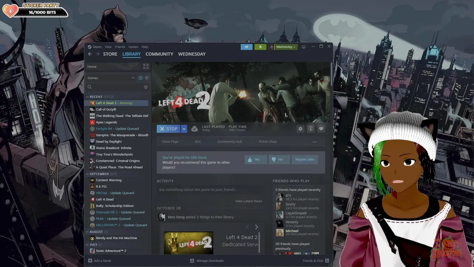Open the Add a Game plus icon
This screenshot has height=267, width=474.
tap(90, 261)
